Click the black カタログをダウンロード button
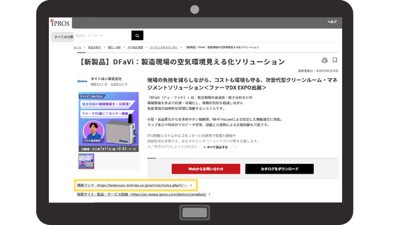 pos(279,169)
